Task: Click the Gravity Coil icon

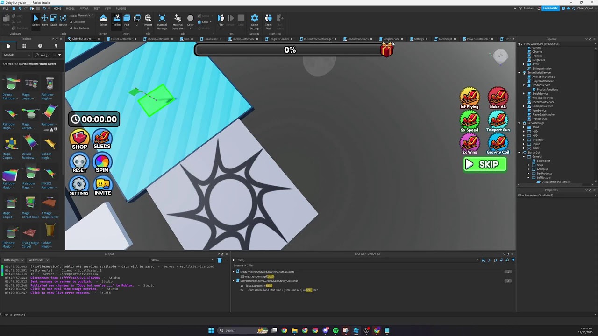Action: pos(498,144)
